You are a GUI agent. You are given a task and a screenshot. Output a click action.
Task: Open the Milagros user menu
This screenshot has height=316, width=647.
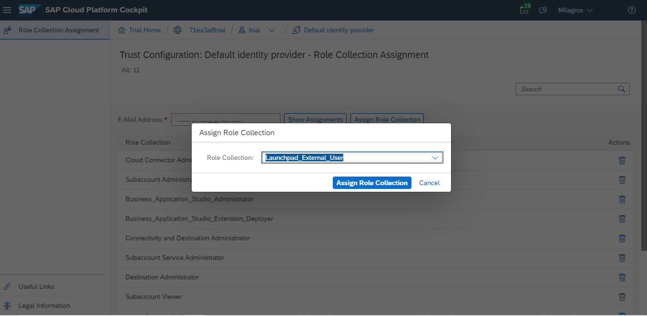point(575,10)
